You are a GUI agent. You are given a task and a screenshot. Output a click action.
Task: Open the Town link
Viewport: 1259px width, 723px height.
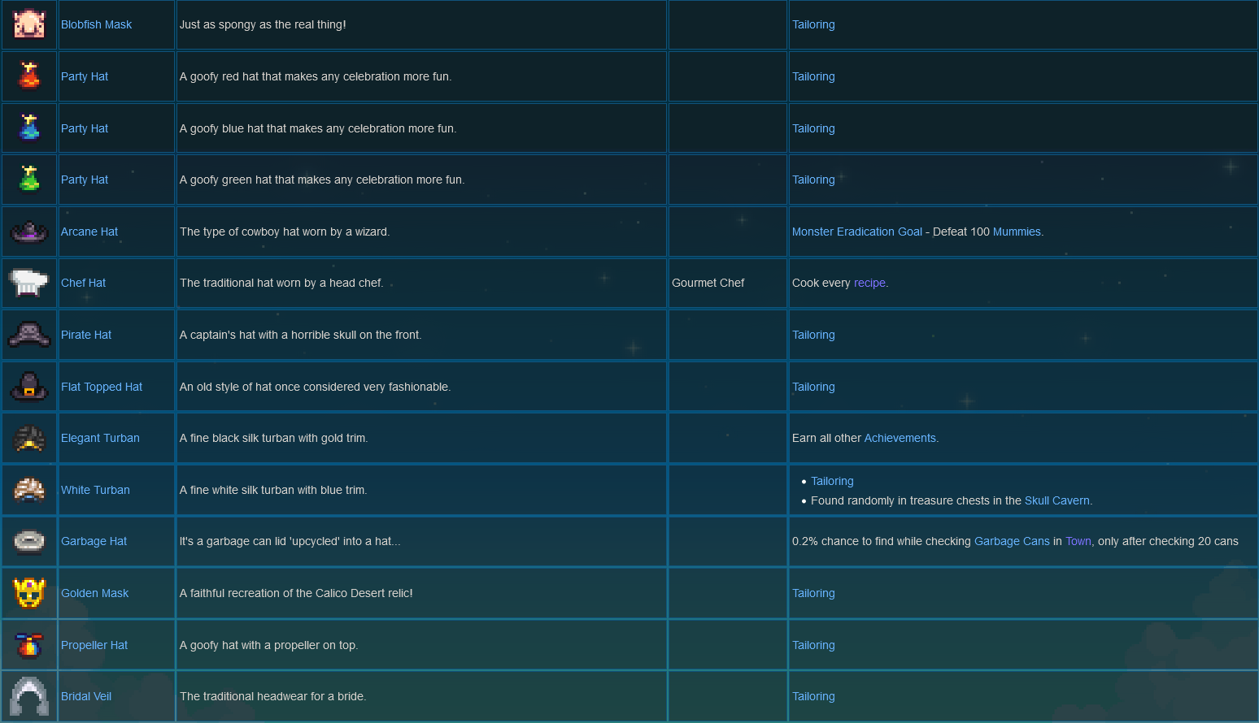[1078, 542]
